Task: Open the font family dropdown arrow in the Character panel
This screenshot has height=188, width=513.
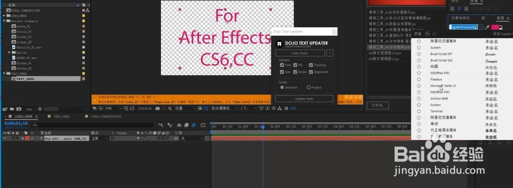Action: pos(480,27)
